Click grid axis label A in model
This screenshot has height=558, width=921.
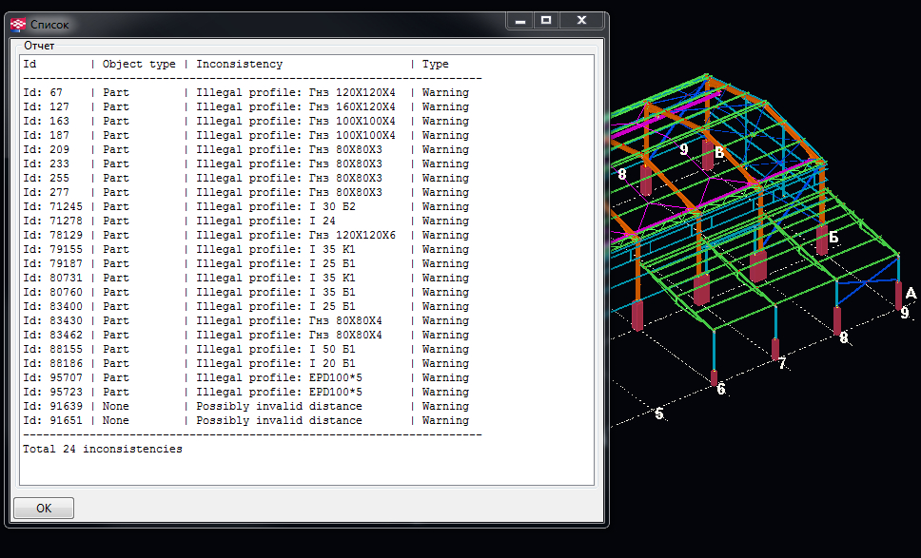[x=910, y=294]
